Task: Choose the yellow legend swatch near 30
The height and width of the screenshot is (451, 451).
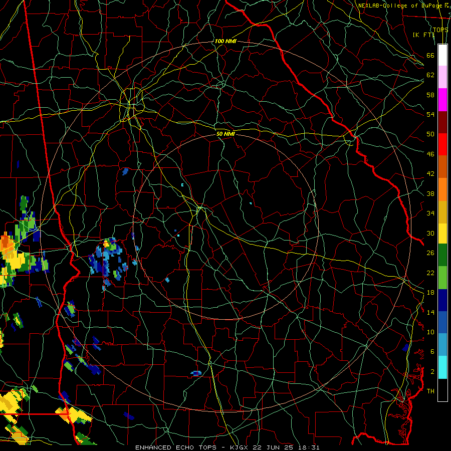Action: click(x=442, y=233)
